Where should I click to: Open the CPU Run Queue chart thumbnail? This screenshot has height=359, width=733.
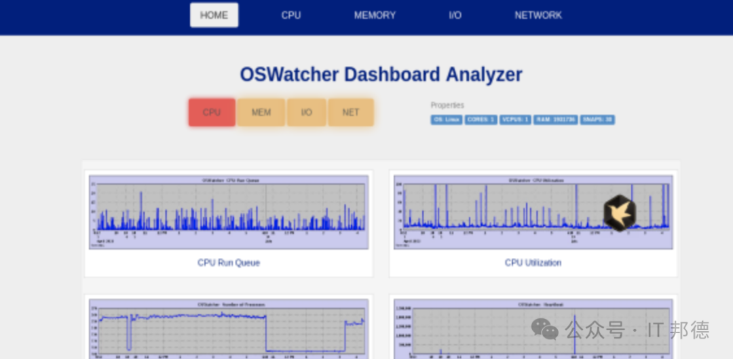pos(229,212)
